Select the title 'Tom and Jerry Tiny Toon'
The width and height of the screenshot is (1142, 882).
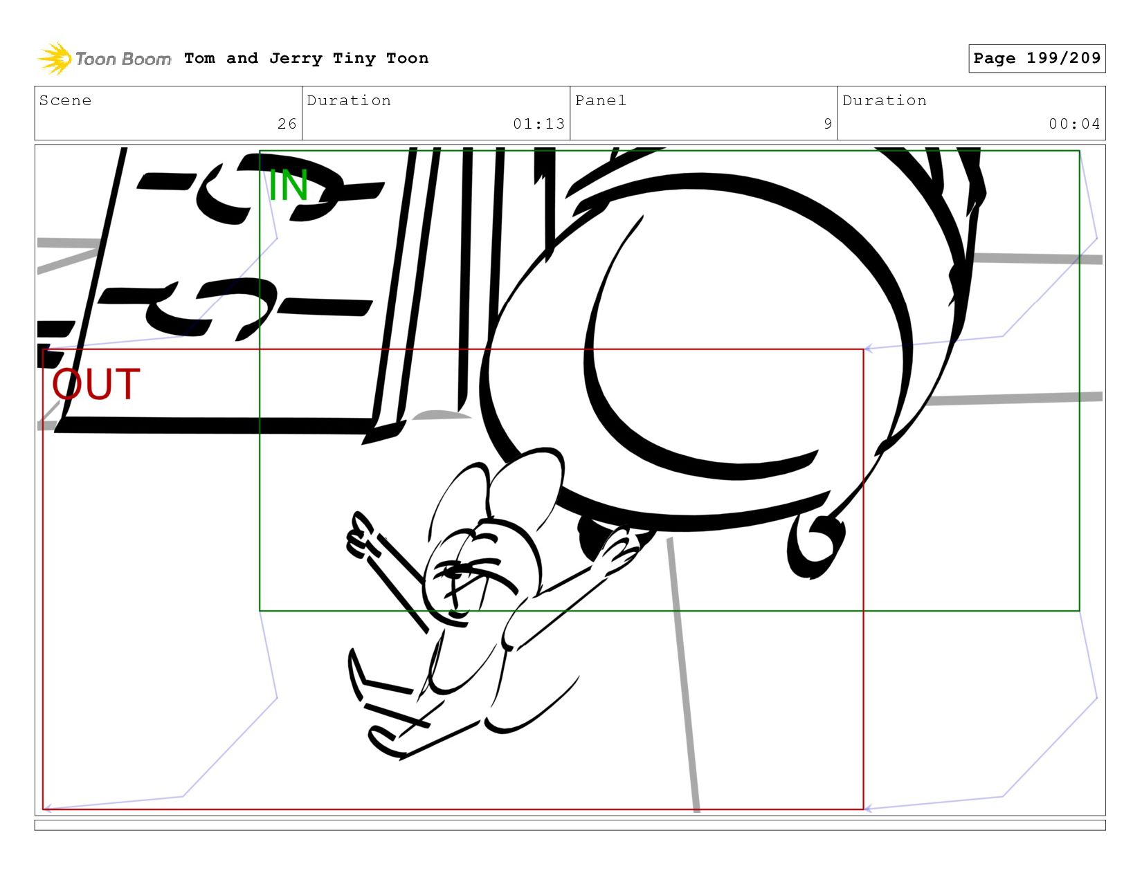coord(306,59)
